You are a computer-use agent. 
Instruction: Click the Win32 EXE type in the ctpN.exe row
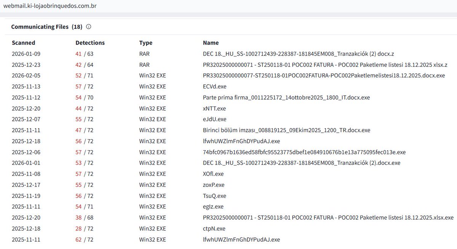[153, 229]
